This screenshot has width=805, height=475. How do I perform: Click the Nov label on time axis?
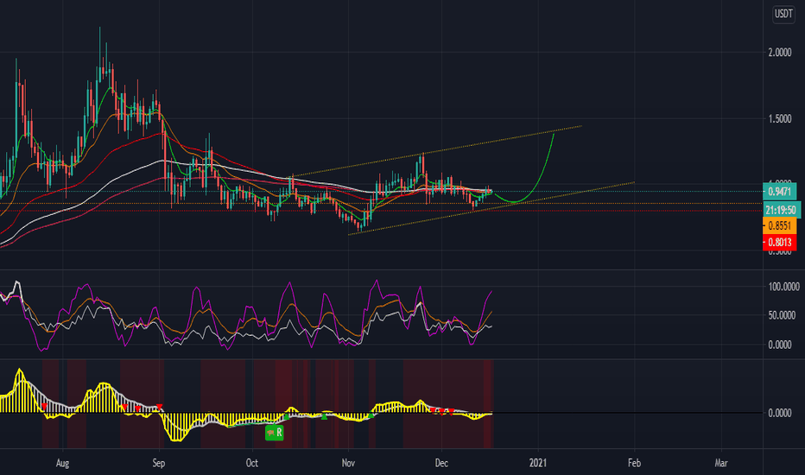348,463
